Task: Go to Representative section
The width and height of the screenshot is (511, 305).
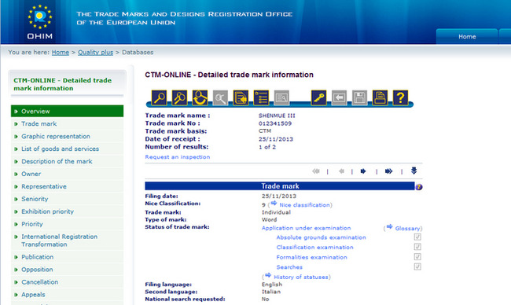Action: click(x=67, y=186)
